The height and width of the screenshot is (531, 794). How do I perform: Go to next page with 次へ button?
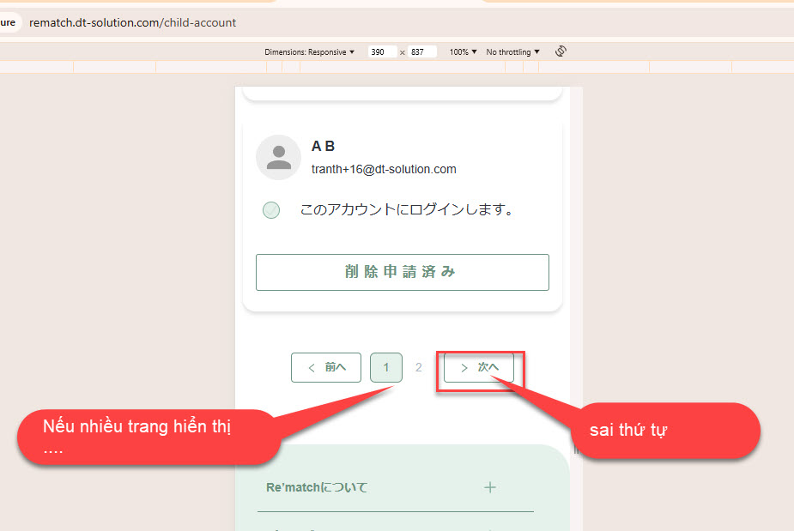pyautogui.click(x=478, y=367)
